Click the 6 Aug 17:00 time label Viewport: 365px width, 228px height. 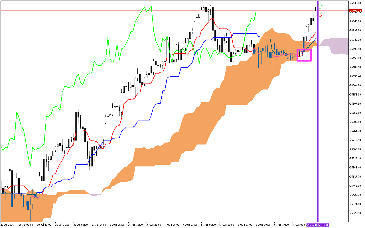pyautogui.click(x=281, y=225)
